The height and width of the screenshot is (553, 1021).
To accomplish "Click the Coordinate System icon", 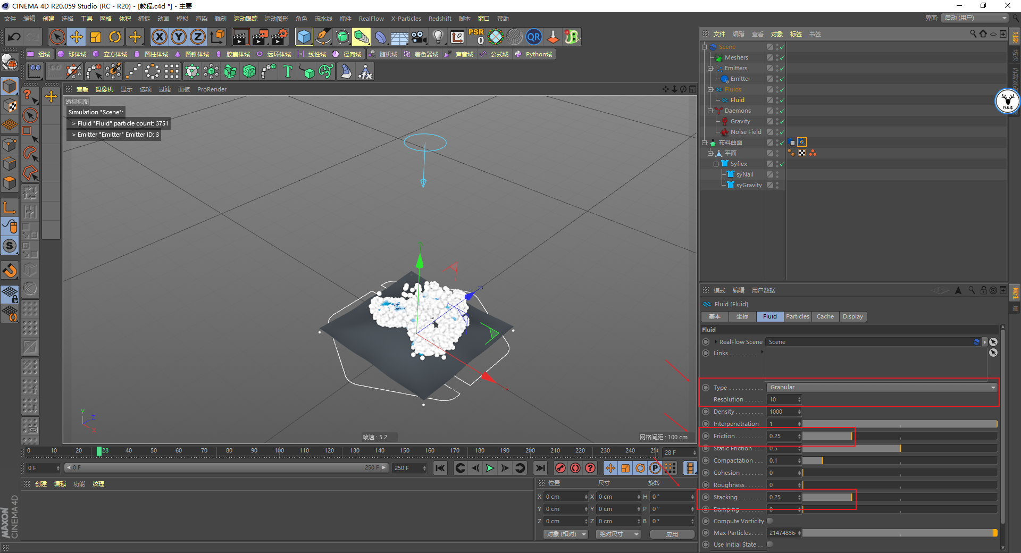I will pyautogui.click(x=217, y=37).
